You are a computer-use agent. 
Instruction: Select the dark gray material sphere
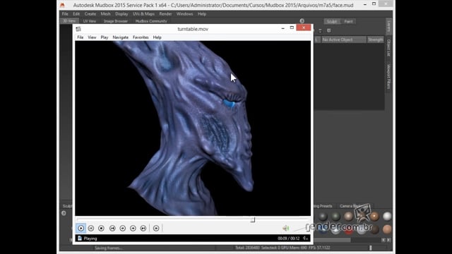coord(323,216)
